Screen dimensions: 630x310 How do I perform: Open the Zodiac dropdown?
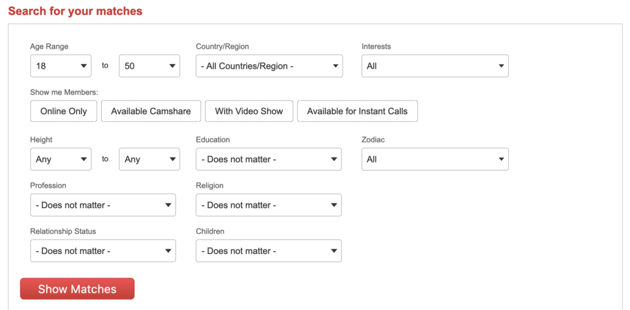(435, 159)
